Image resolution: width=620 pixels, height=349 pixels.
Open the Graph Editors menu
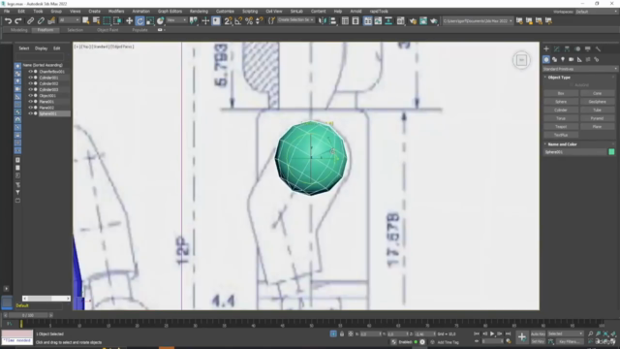[170, 12]
